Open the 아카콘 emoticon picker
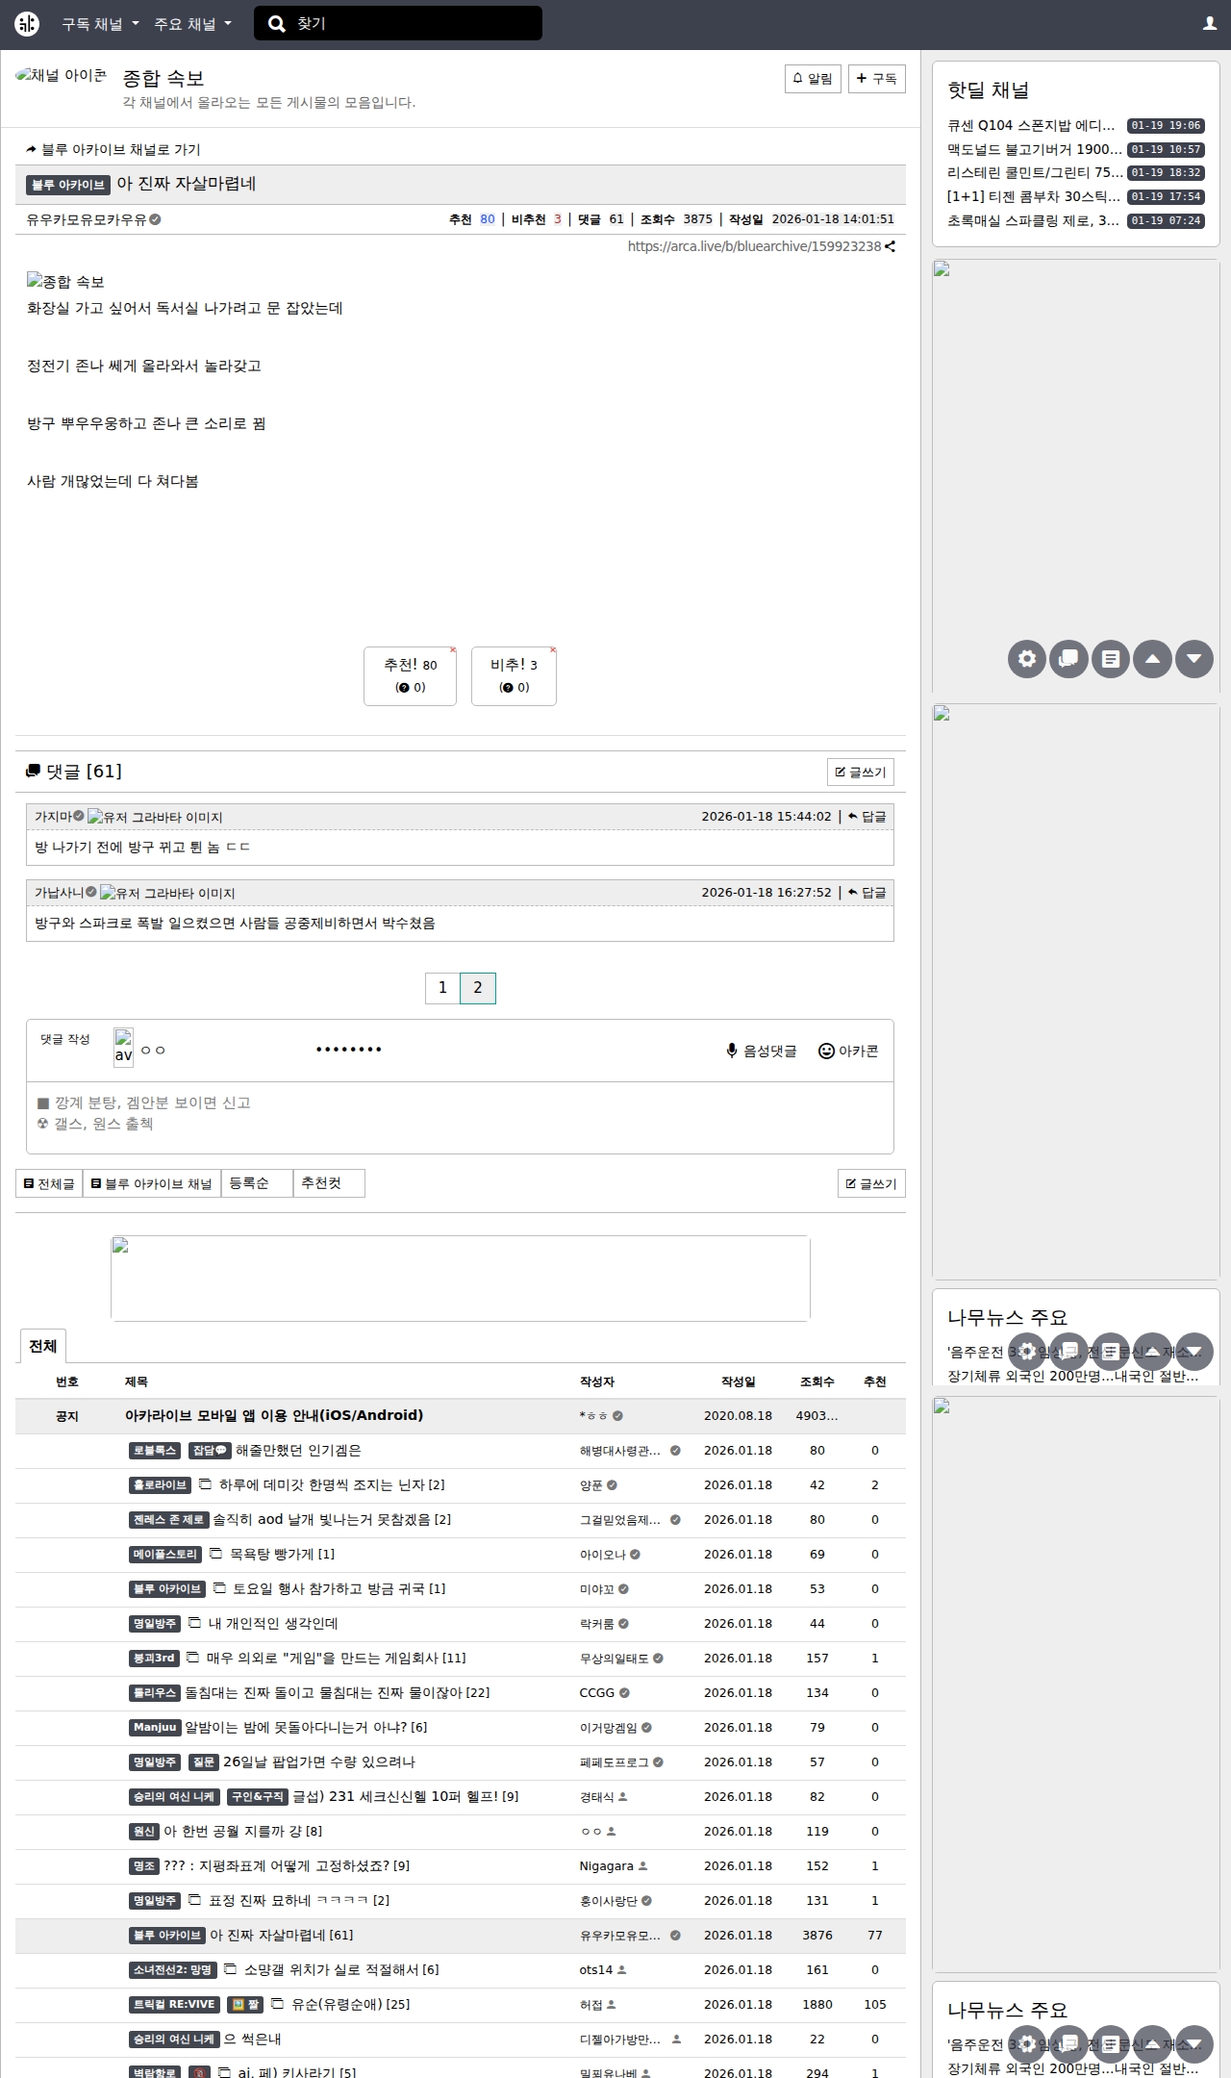Viewport: 1231px width, 2078px height. pyautogui.click(x=848, y=1051)
